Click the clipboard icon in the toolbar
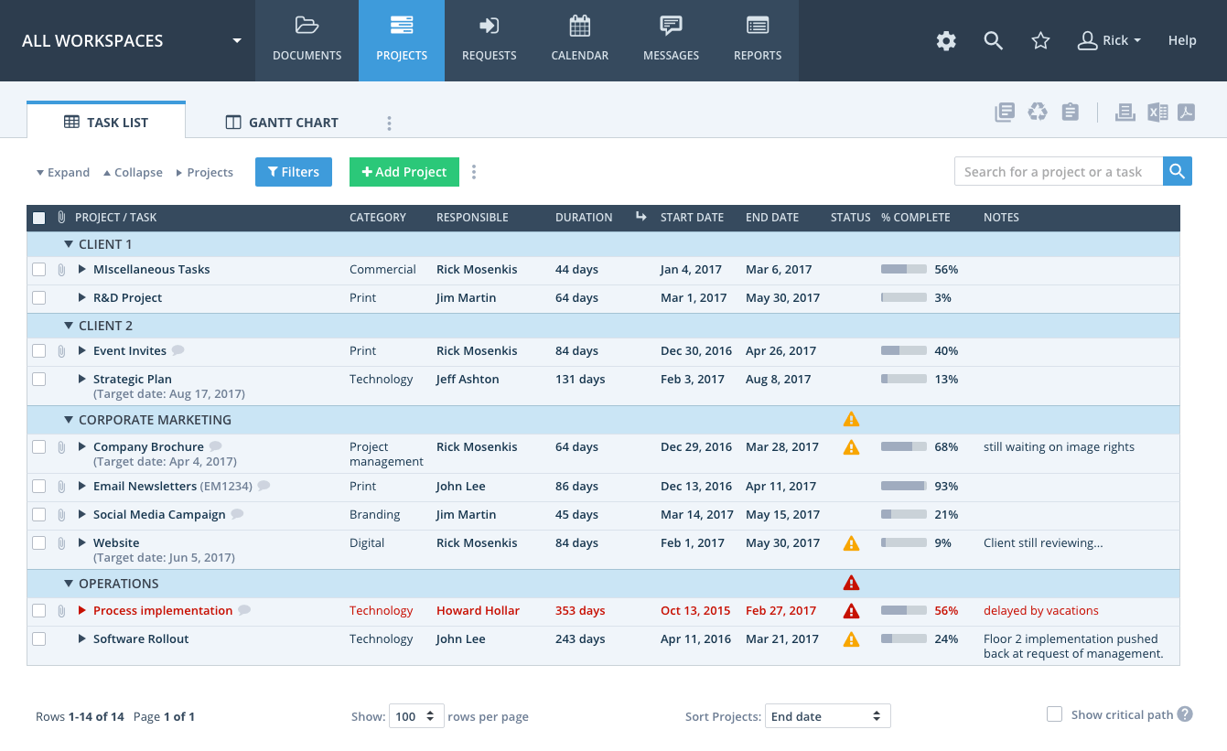 (x=1070, y=111)
